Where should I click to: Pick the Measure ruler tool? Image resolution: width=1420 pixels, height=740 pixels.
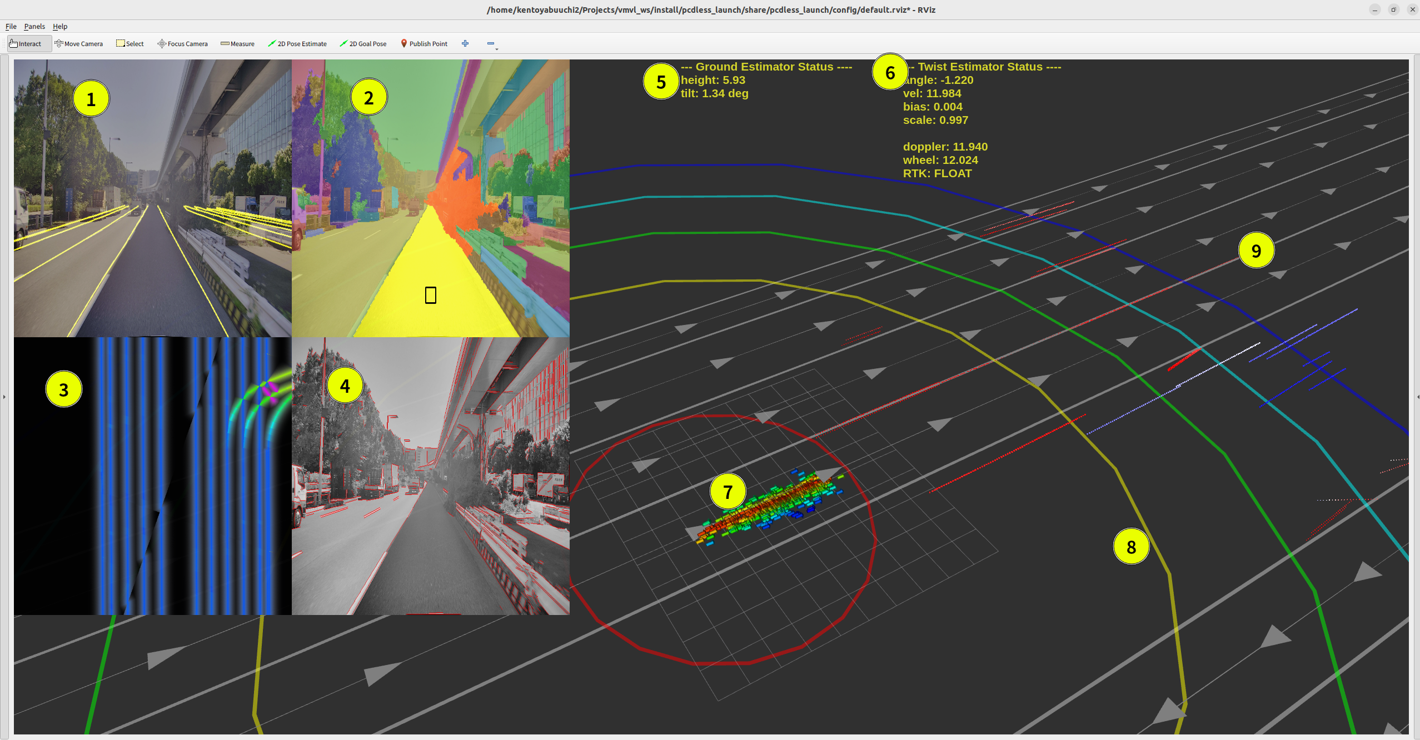click(x=238, y=44)
